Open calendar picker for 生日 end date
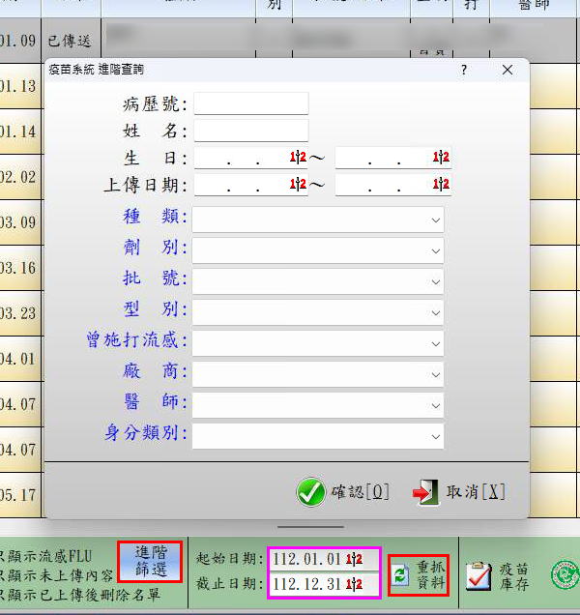Image resolution: width=580 pixels, height=615 pixels. click(x=441, y=158)
